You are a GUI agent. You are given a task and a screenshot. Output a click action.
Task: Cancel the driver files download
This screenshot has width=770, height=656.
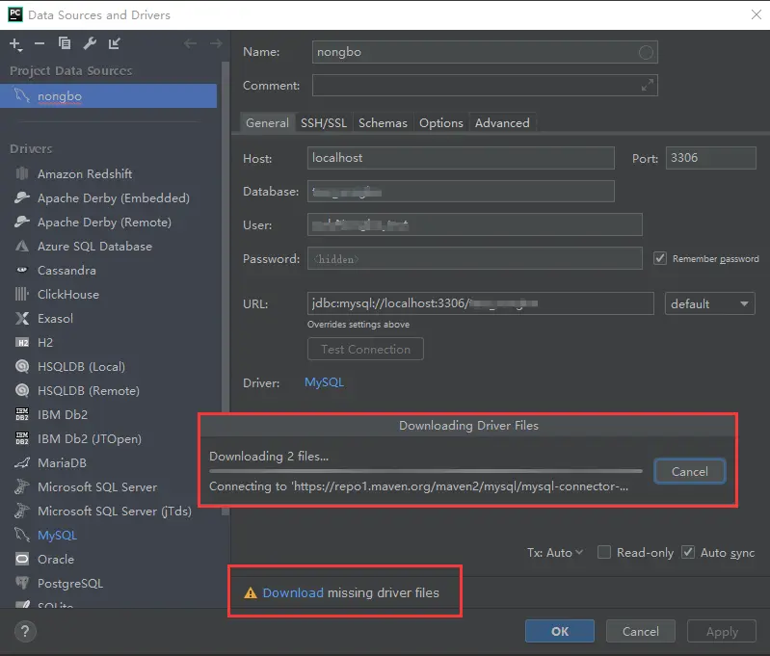click(x=689, y=471)
